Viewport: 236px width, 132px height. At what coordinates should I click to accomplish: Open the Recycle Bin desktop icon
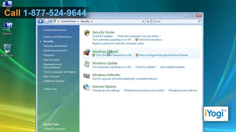pos(7,51)
